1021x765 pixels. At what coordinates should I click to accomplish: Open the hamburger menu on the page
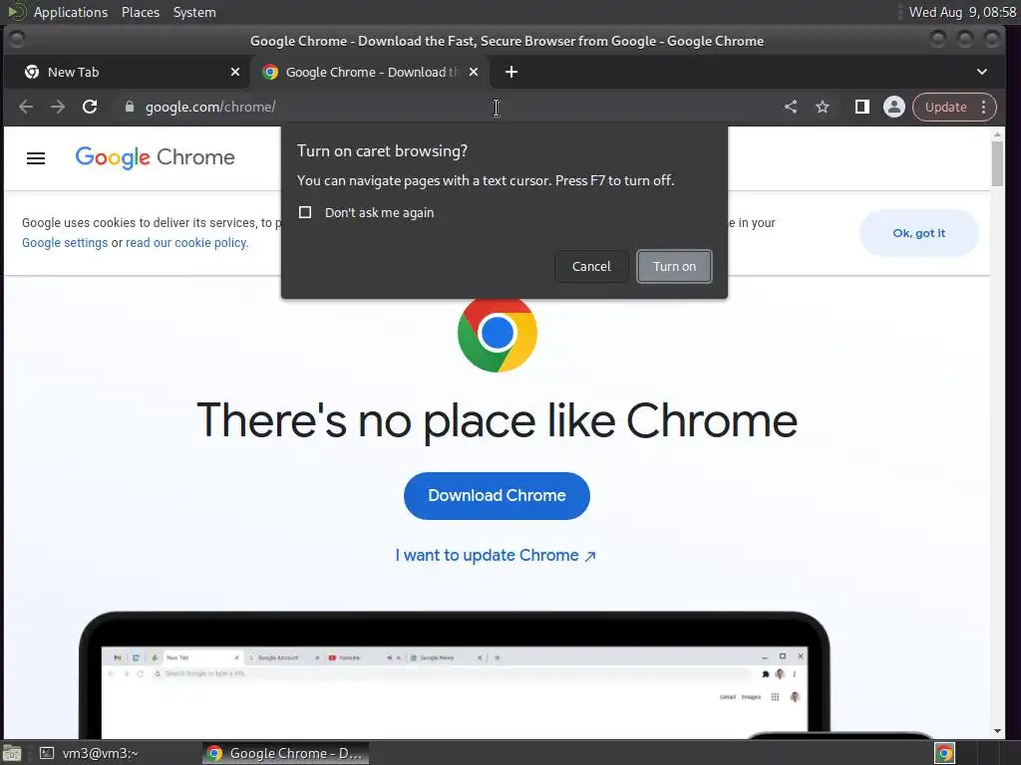pyautogui.click(x=36, y=158)
